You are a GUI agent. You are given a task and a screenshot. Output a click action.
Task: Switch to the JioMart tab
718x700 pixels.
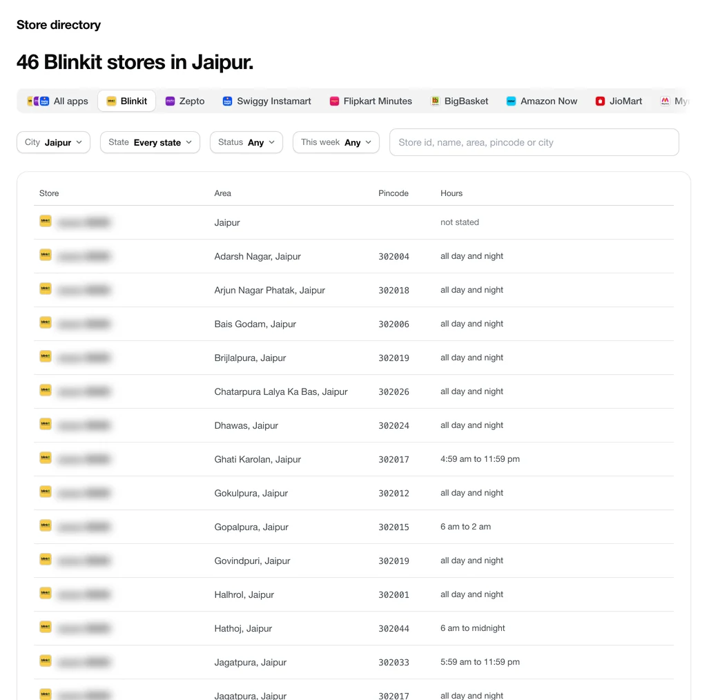pos(619,101)
